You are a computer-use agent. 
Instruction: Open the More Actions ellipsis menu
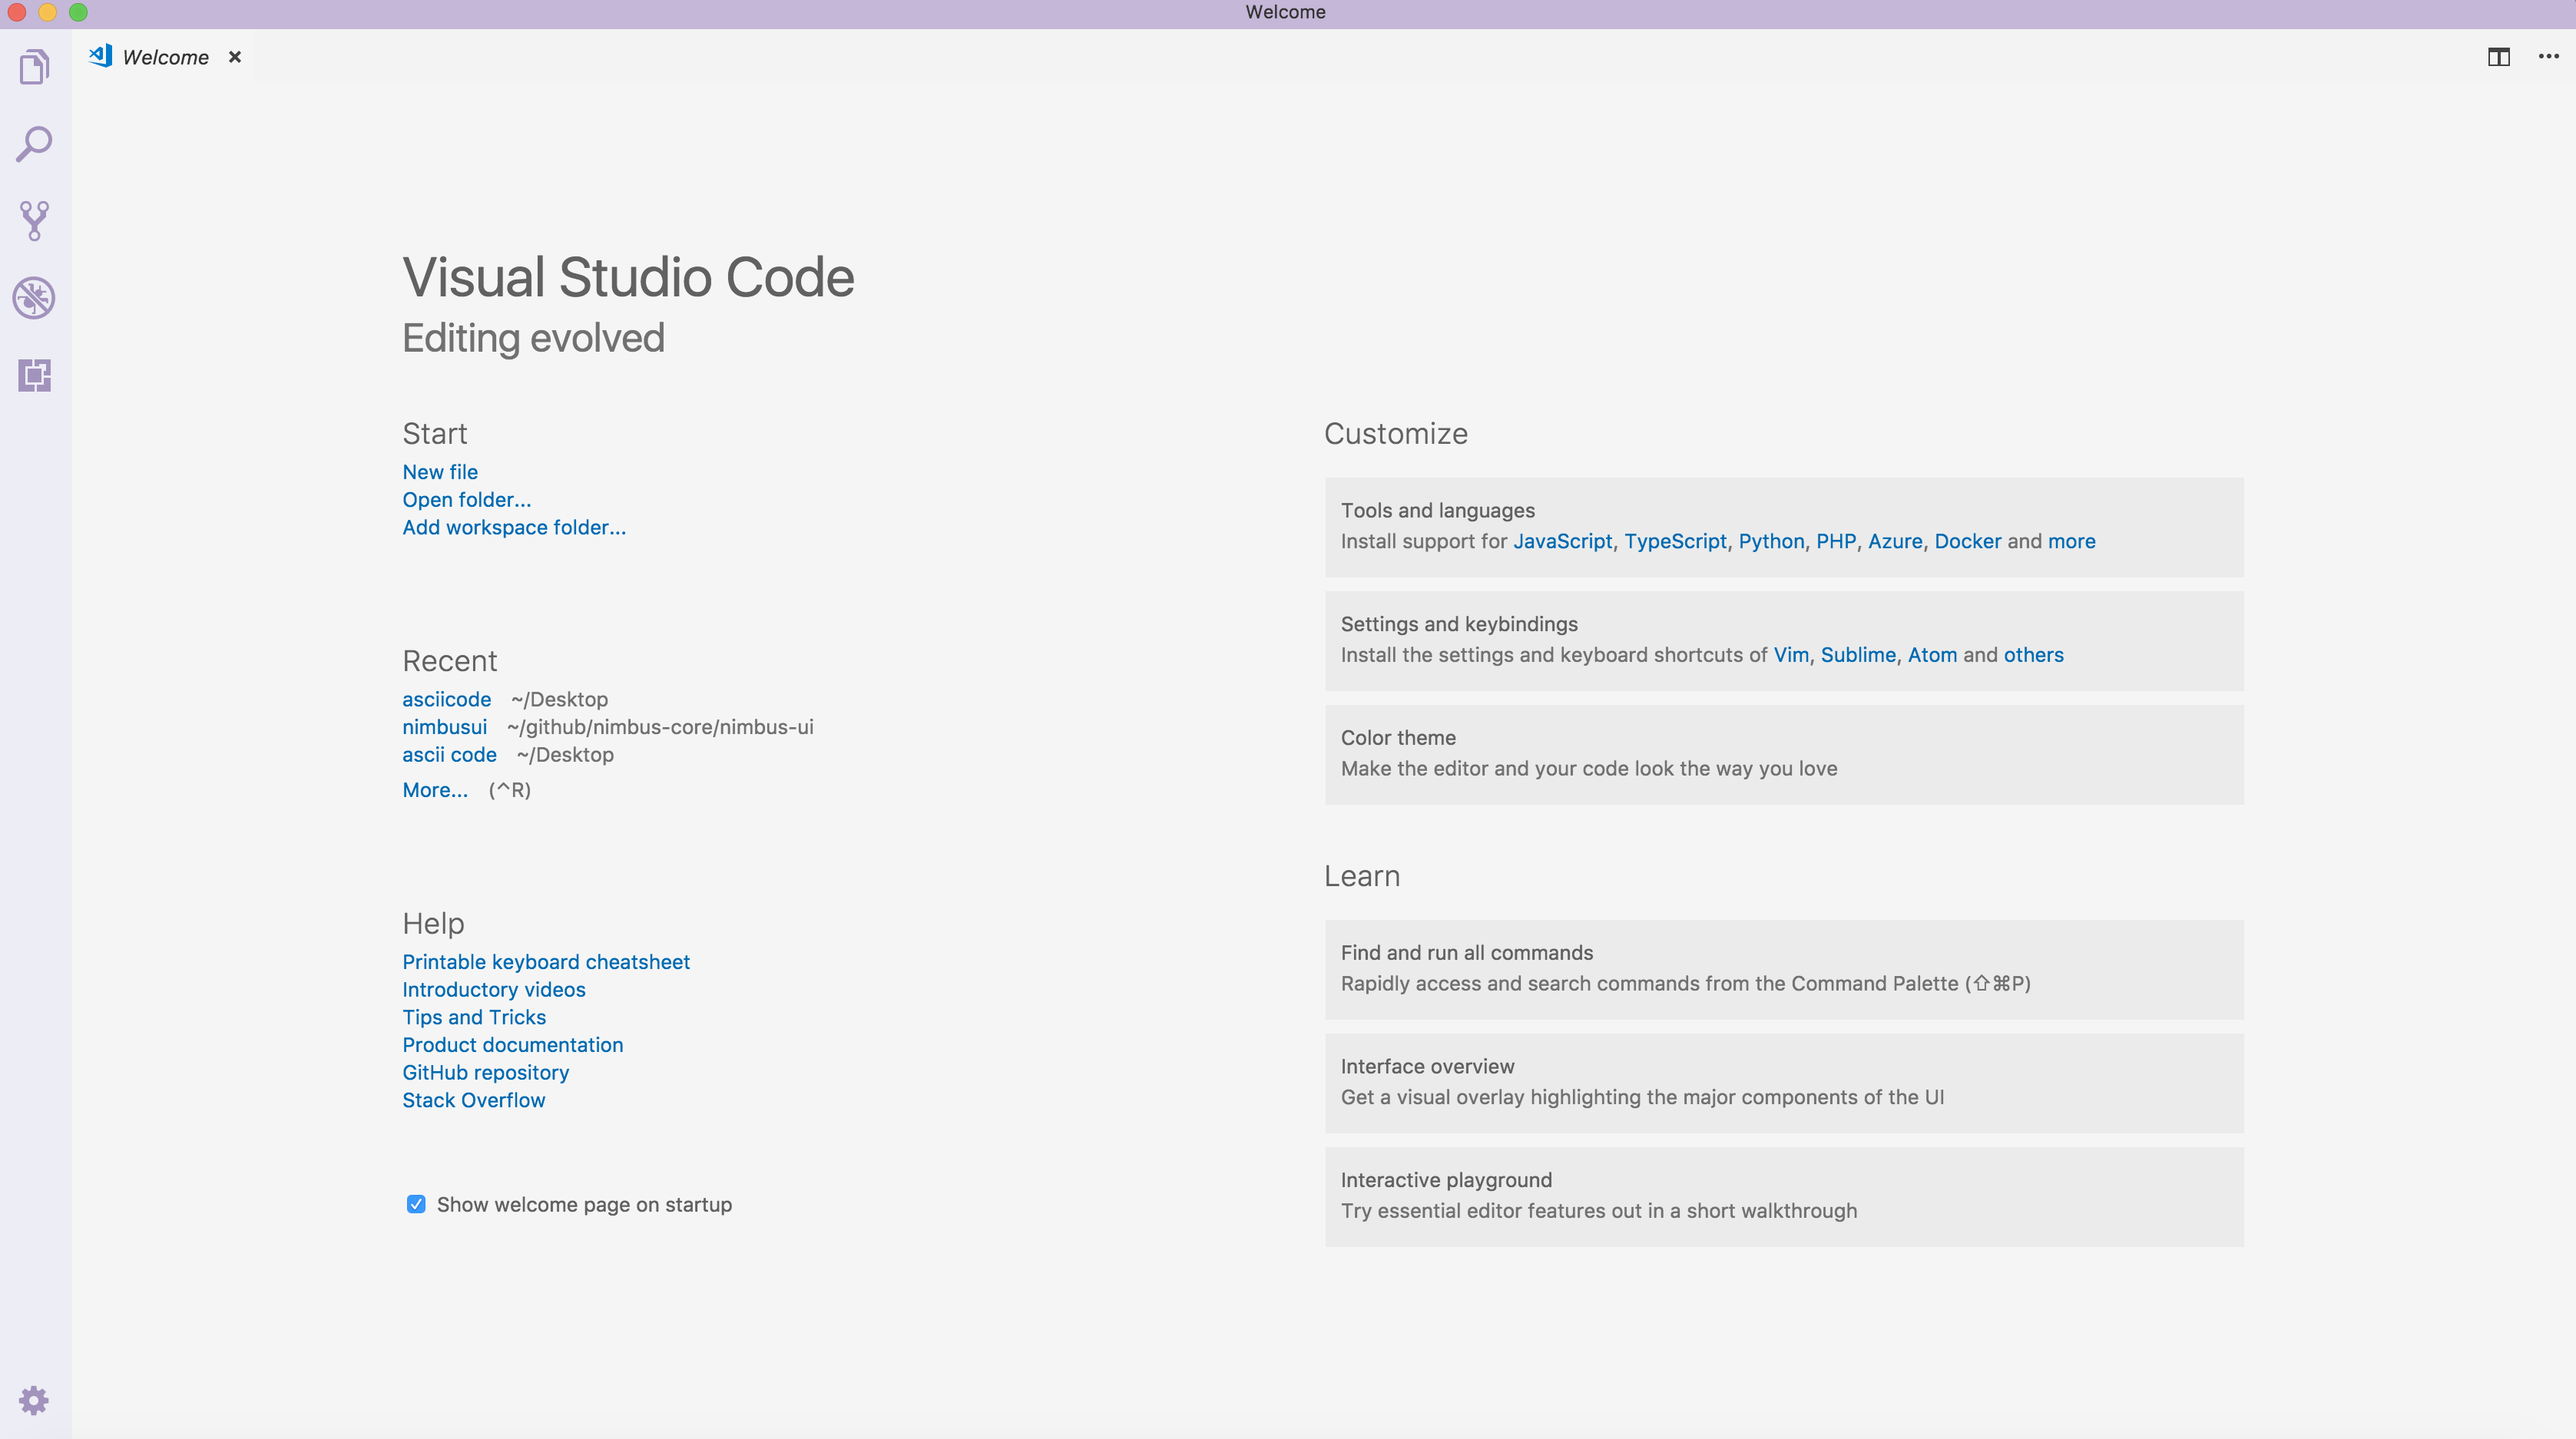coord(2548,57)
